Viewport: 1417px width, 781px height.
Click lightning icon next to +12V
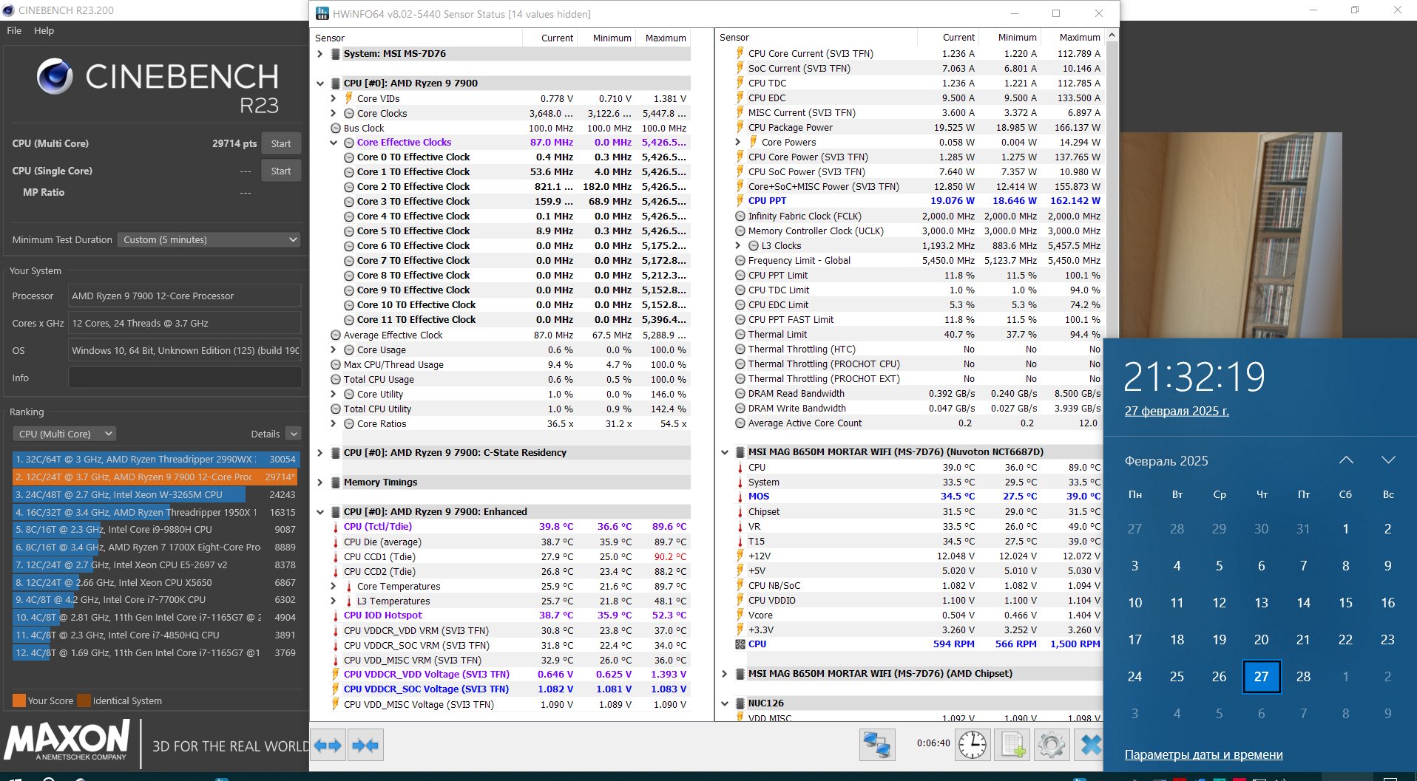[740, 556]
